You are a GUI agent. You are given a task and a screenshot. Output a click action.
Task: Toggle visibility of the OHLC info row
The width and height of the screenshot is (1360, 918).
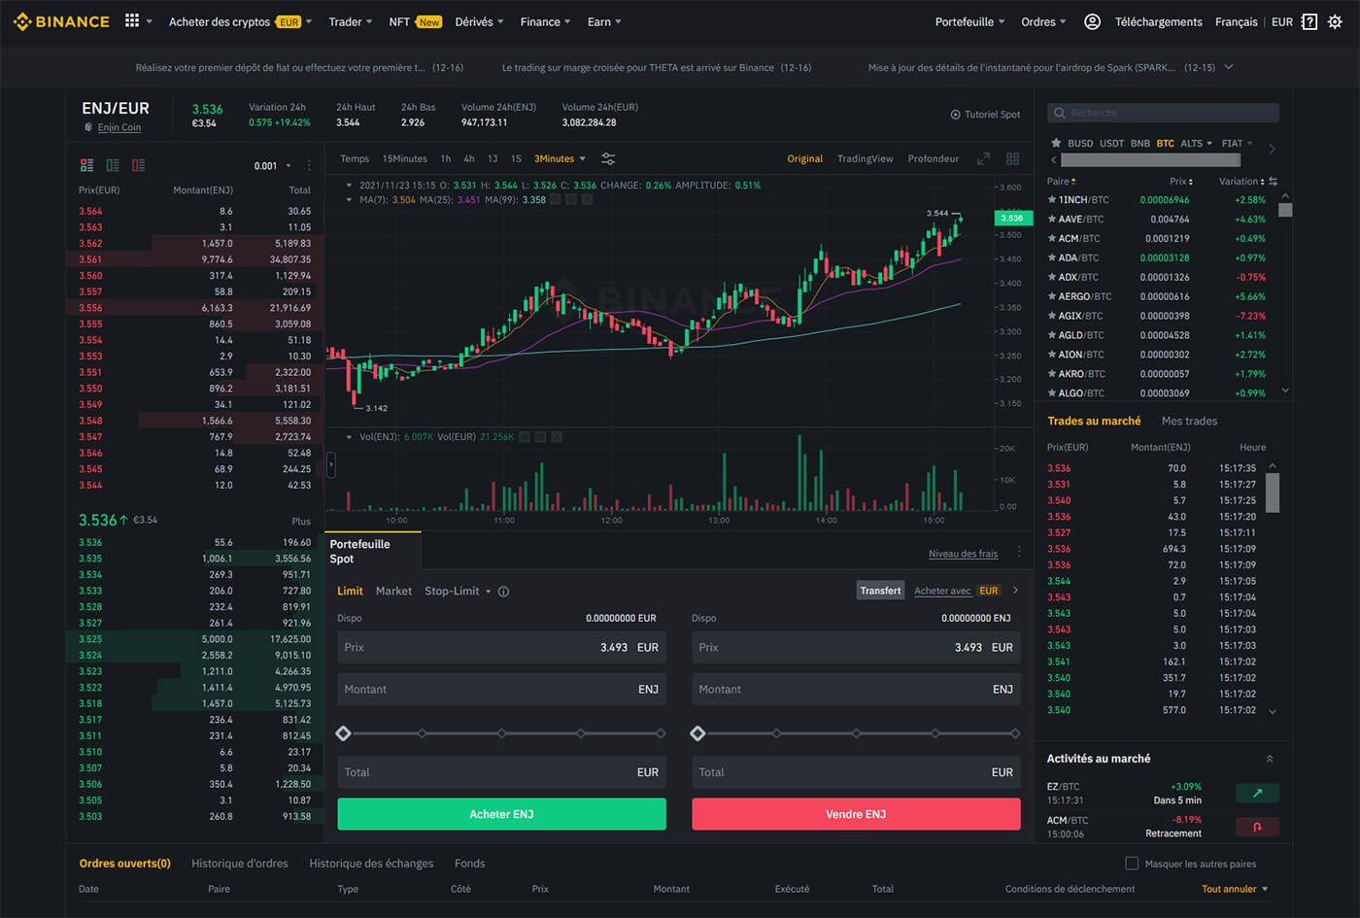click(x=349, y=185)
